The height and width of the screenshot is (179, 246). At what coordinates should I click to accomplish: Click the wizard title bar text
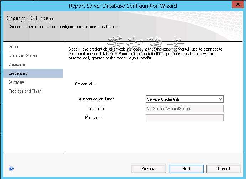click(123, 6)
